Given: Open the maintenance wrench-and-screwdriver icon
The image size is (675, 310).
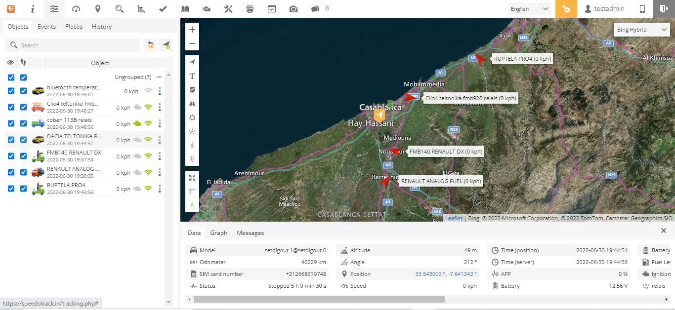Looking at the screenshot, I should 228,9.
